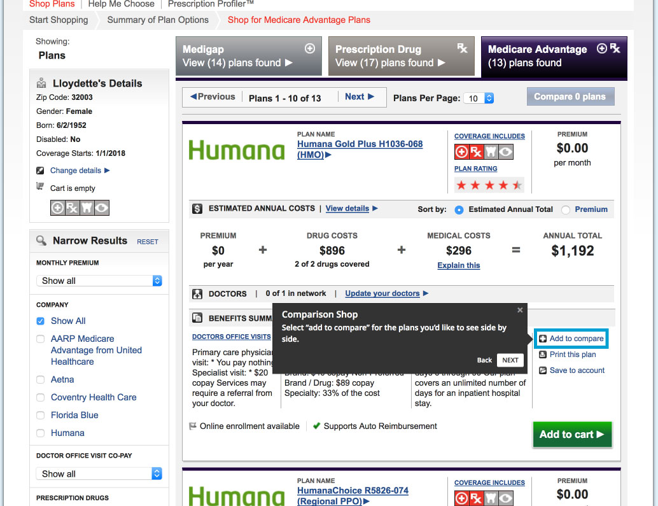This screenshot has width=658, height=506.
Task: Open the Prescription Profiler menu
Action: point(211,4)
